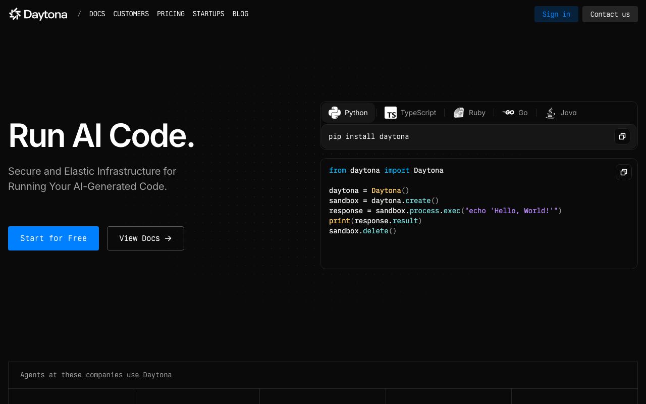
Task: Click the 'from daytona import Daytona' code line
Action: click(386, 170)
